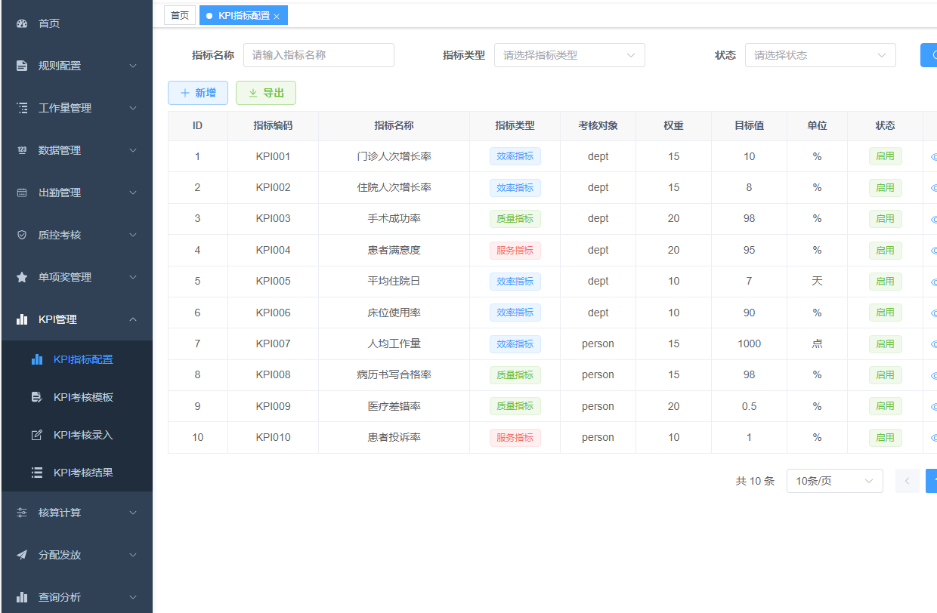
Task: Click the 共 10 条 total text
Action: click(x=755, y=481)
